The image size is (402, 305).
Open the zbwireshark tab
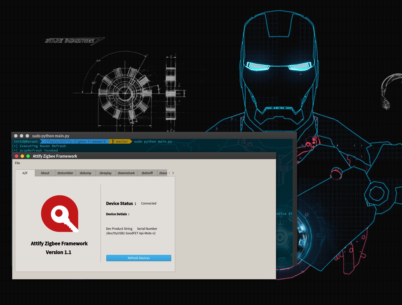(x=126, y=173)
